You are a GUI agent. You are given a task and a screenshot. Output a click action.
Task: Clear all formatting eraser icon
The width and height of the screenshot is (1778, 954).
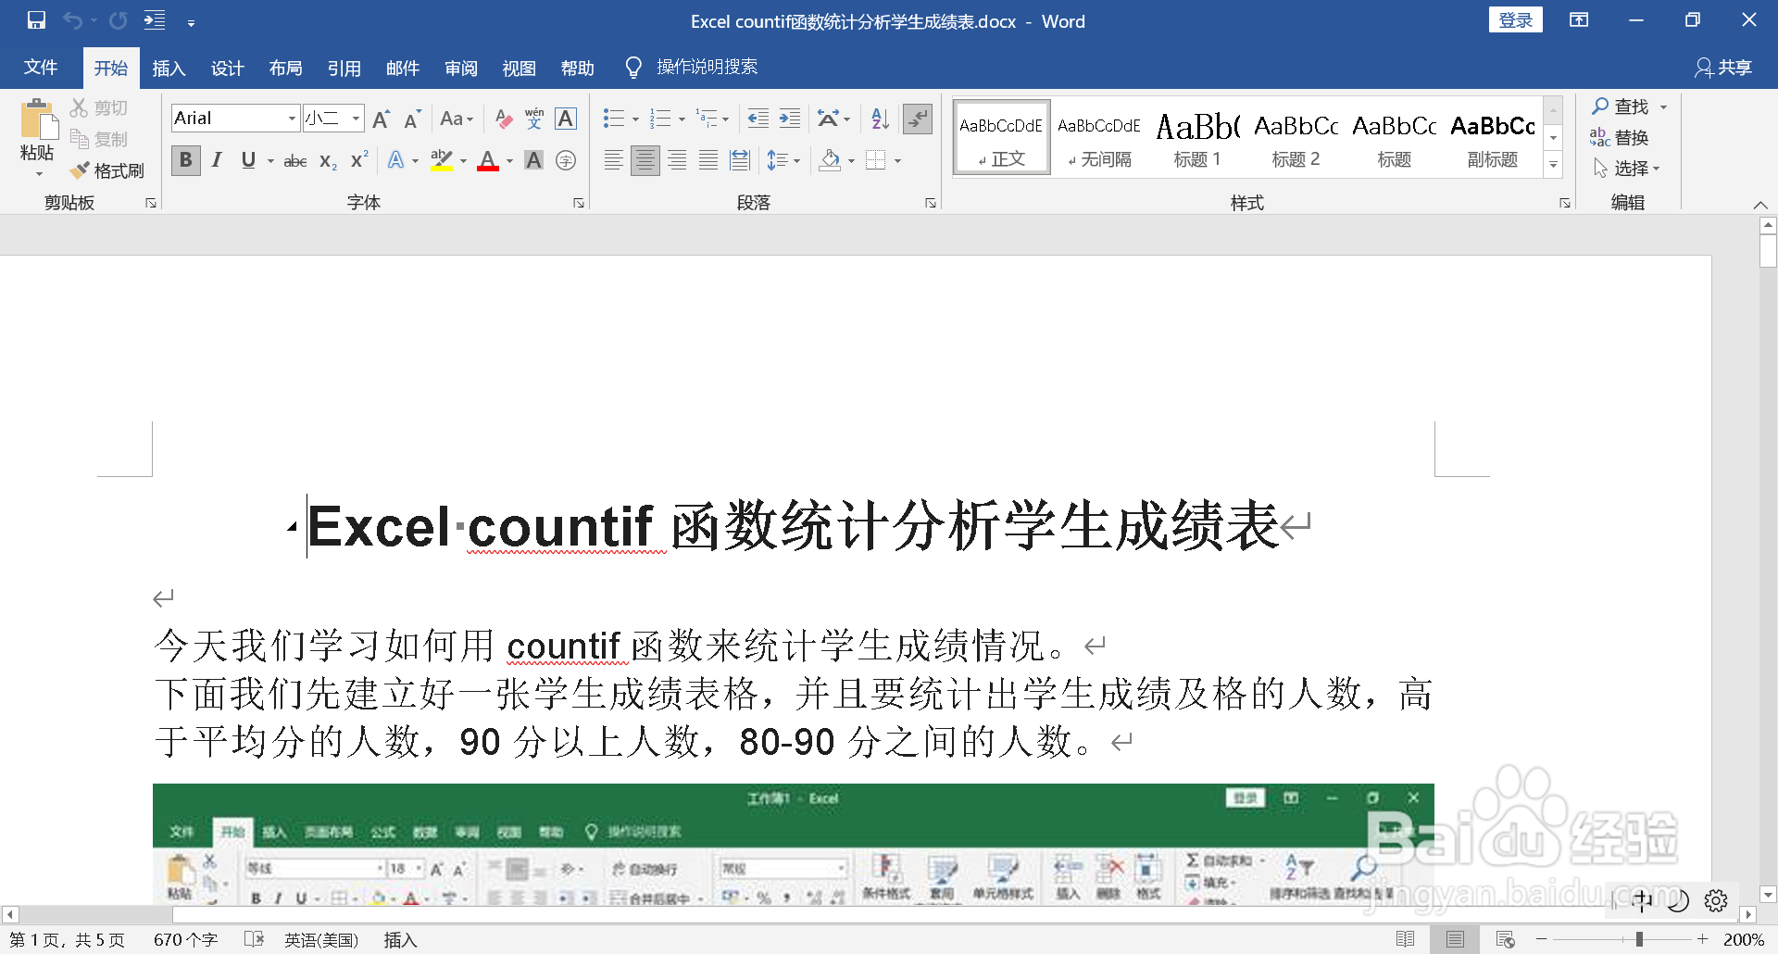(504, 119)
